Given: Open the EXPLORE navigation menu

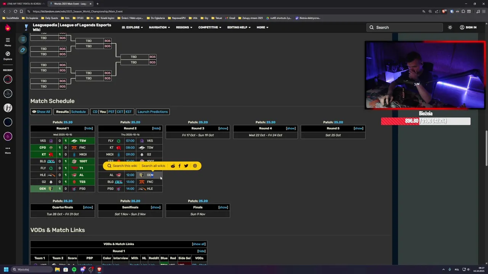Looking at the screenshot, I should [x=132, y=27].
